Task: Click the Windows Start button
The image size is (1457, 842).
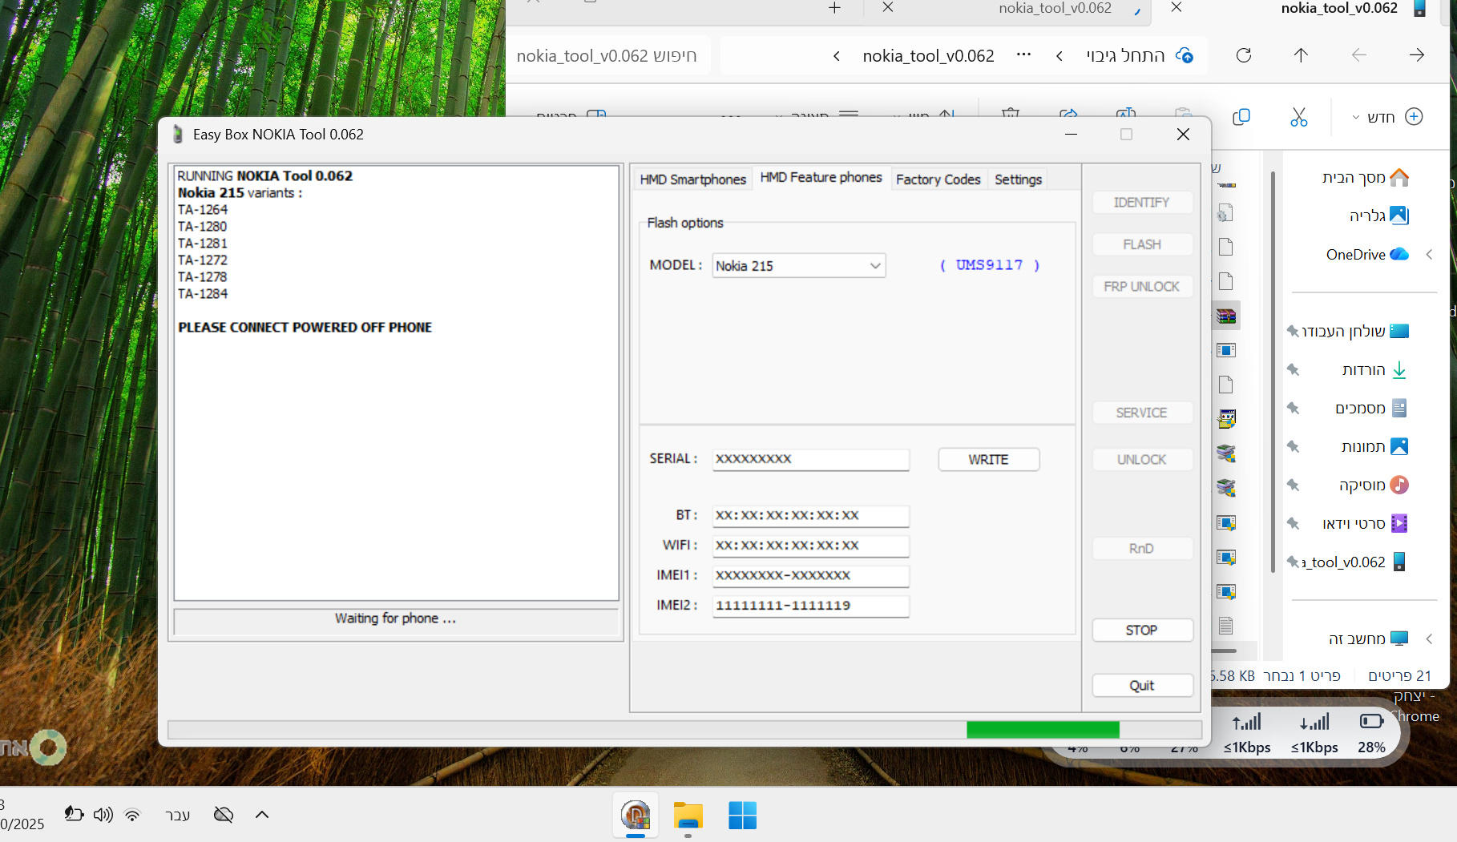Action: tap(742, 816)
